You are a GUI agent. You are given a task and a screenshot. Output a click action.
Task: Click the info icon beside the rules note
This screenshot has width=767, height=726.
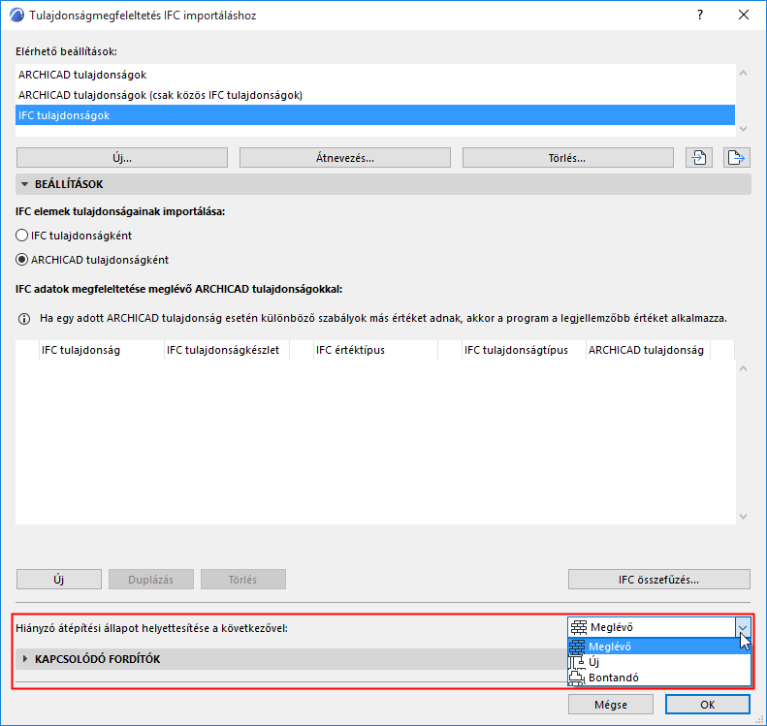(x=24, y=319)
